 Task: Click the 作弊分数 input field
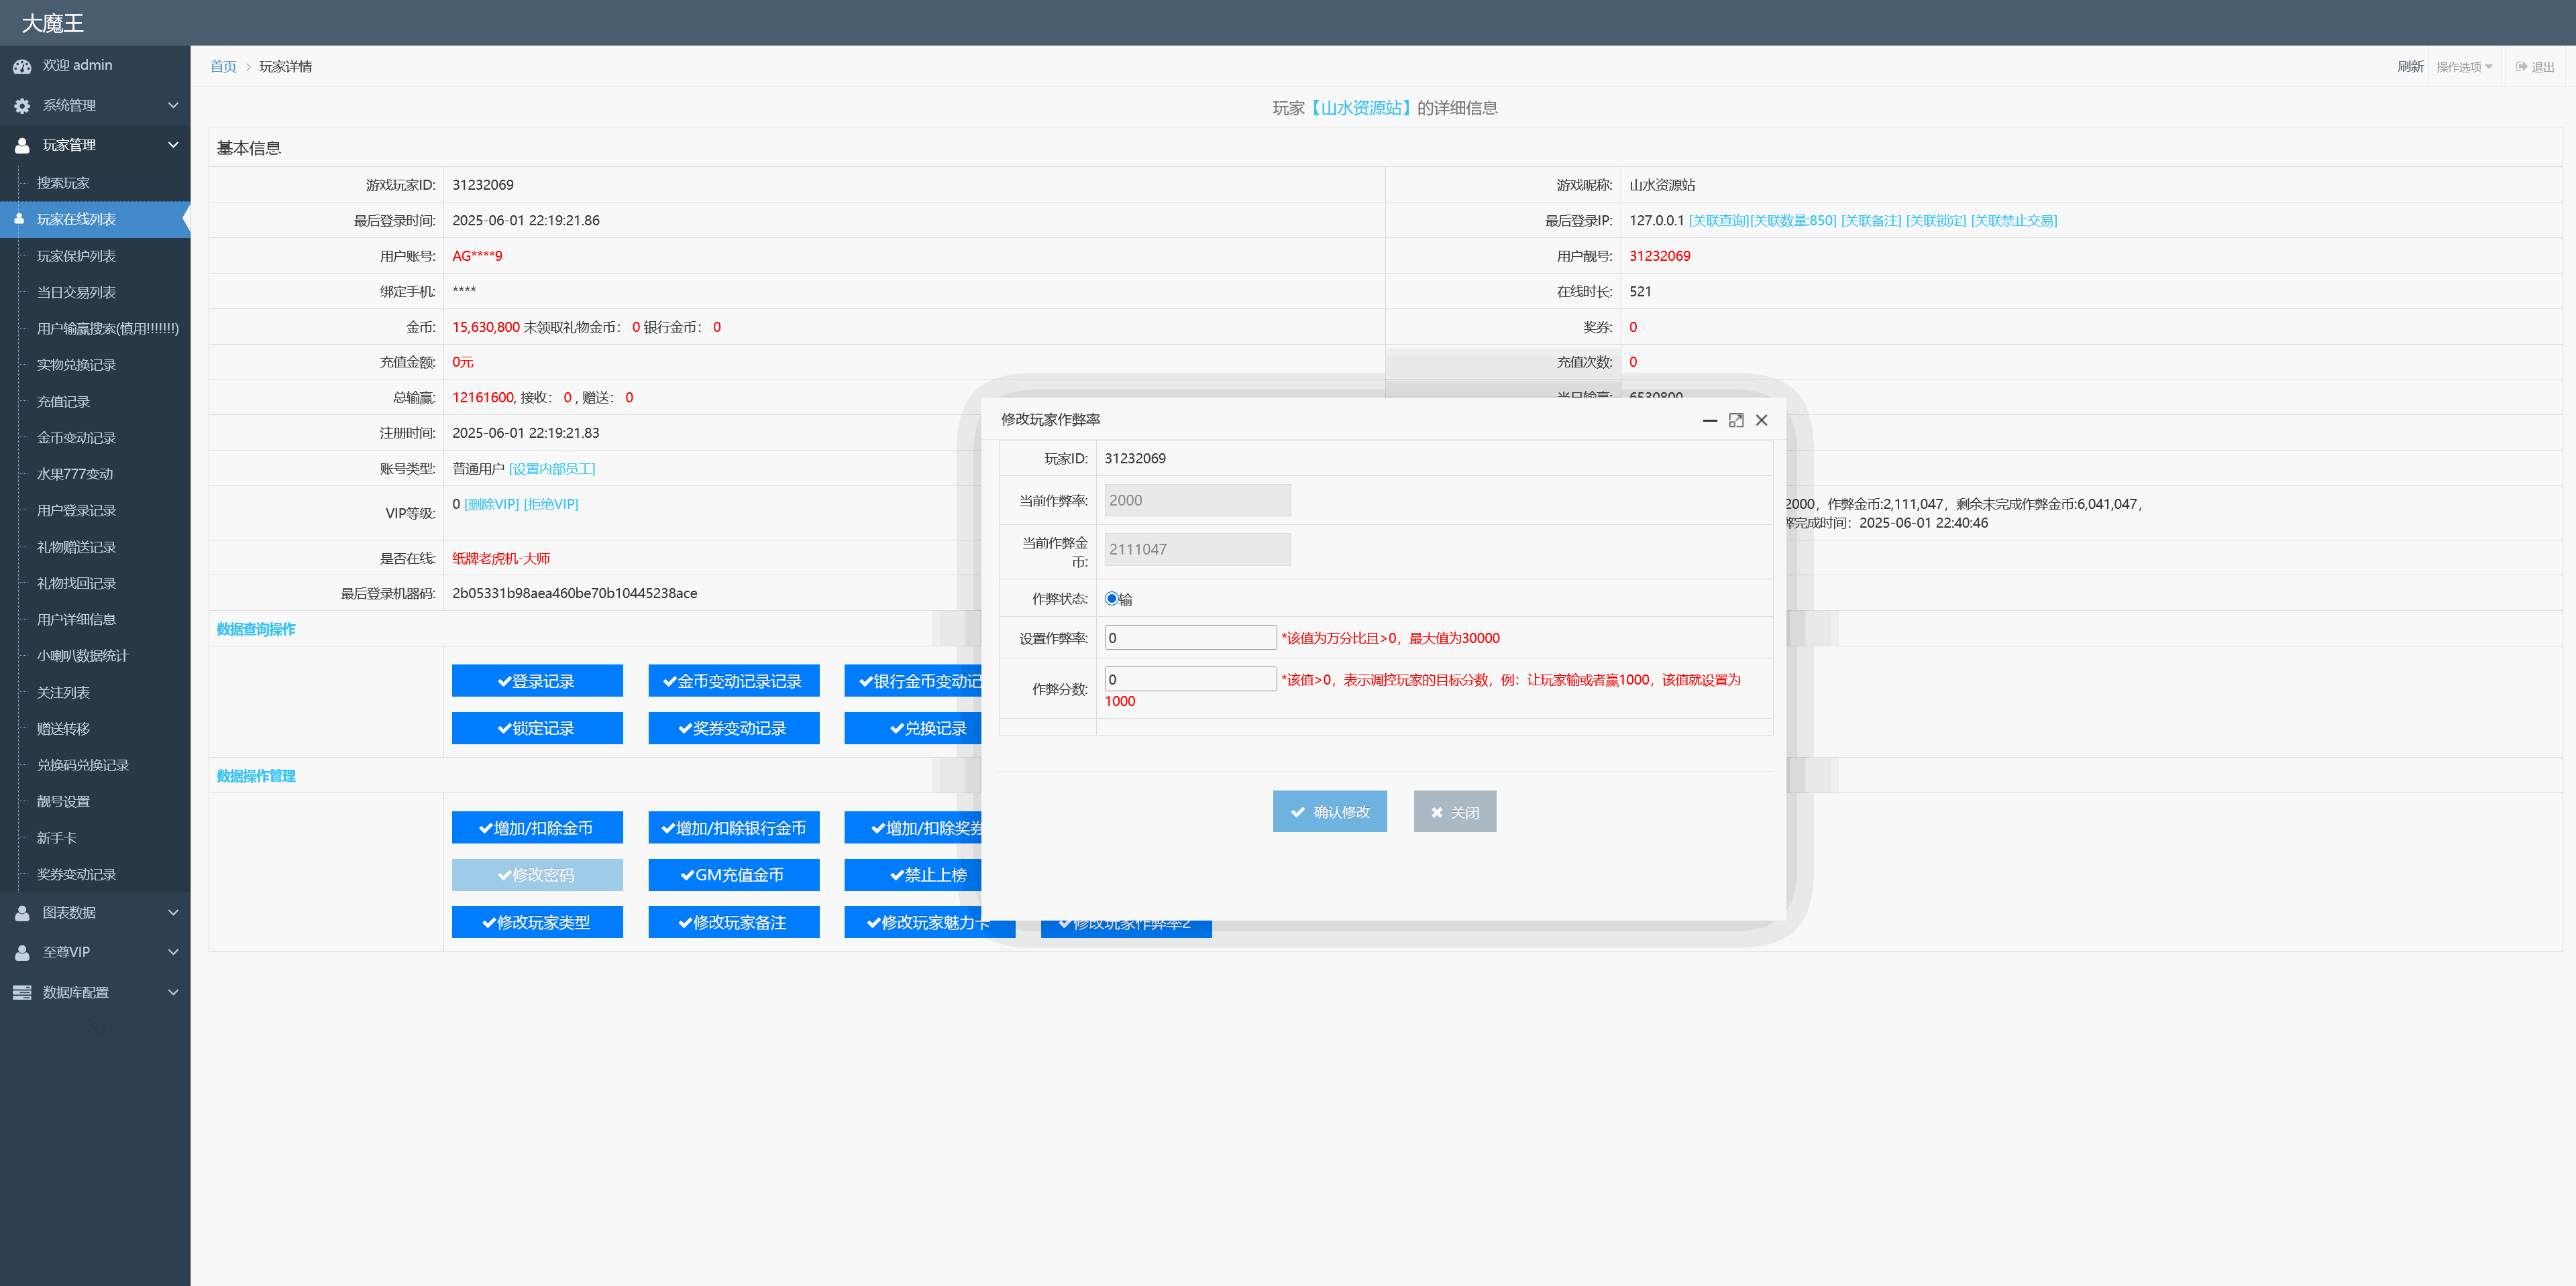point(1190,679)
